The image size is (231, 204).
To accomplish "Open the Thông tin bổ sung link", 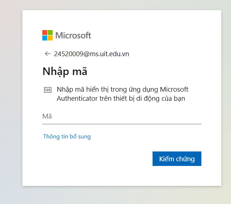I will (67, 137).
